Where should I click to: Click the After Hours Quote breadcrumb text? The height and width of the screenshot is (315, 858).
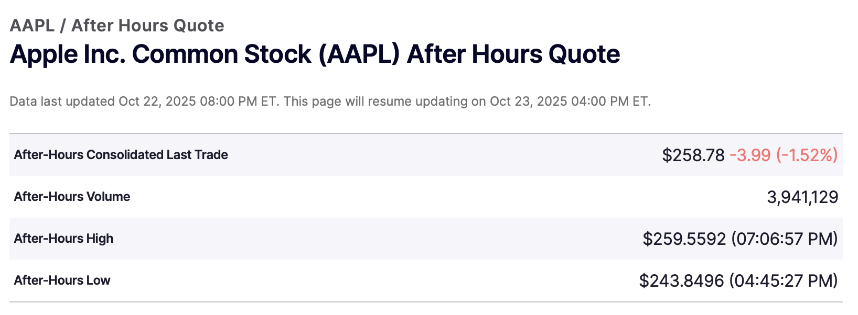click(148, 26)
